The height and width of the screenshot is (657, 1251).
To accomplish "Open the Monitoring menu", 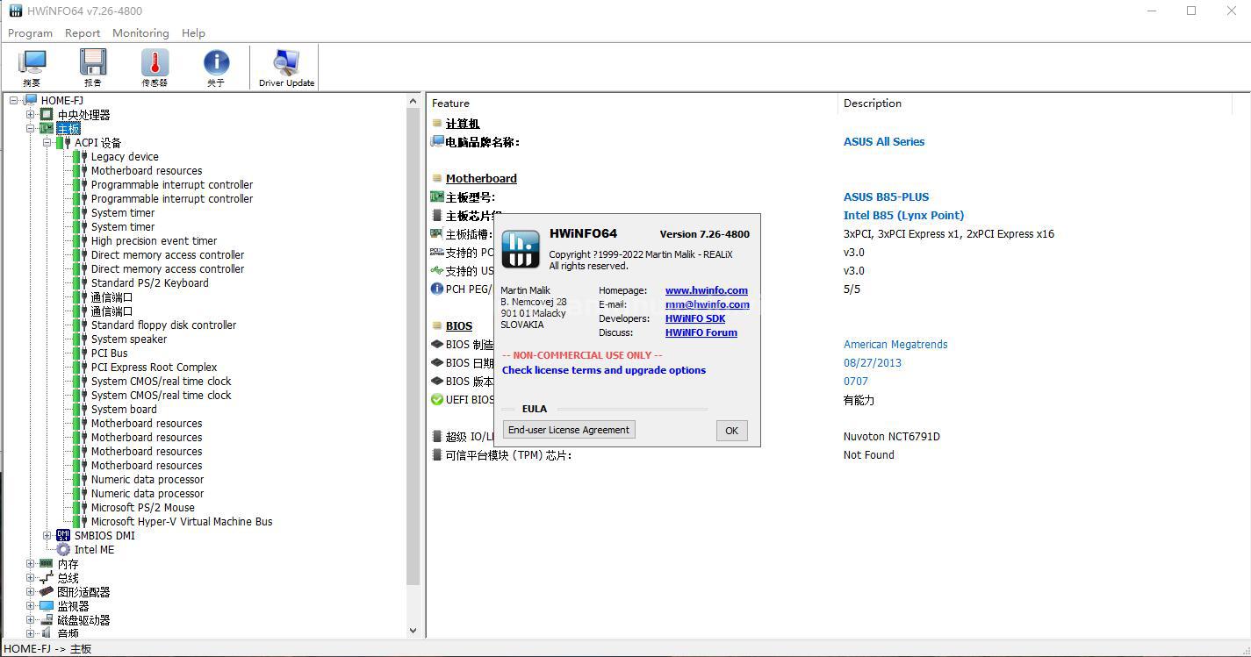I will [140, 32].
